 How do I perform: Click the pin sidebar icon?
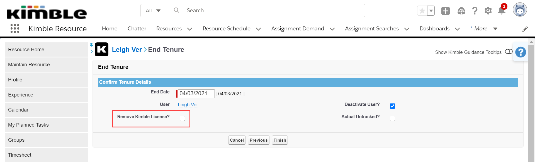coord(91,45)
